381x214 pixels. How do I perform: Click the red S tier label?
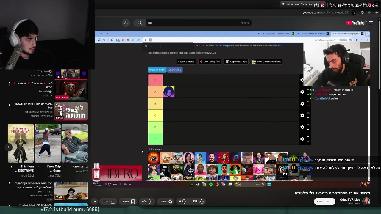tap(155, 80)
